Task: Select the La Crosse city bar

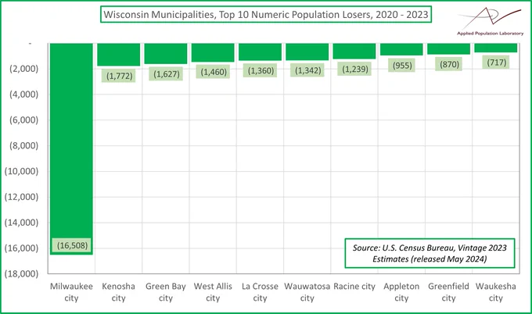Action: (x=260, y=52)
